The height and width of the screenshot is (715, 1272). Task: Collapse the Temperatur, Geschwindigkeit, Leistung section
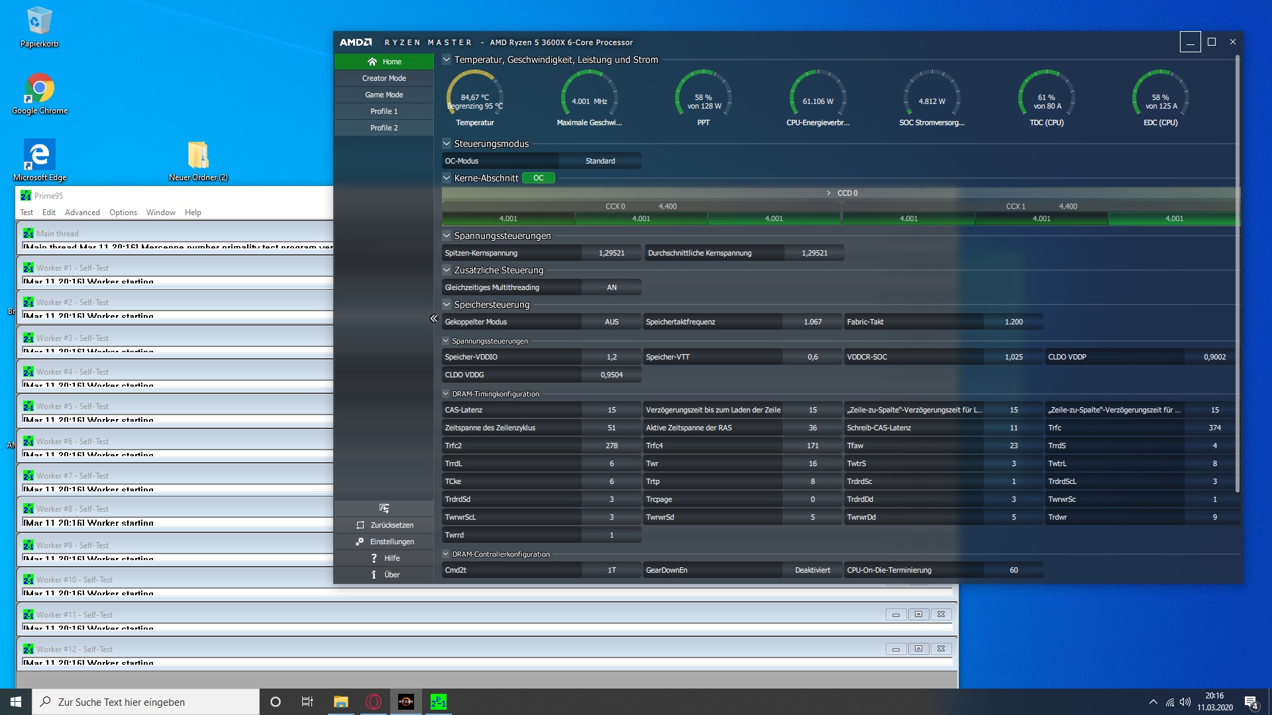pos(447,60)
